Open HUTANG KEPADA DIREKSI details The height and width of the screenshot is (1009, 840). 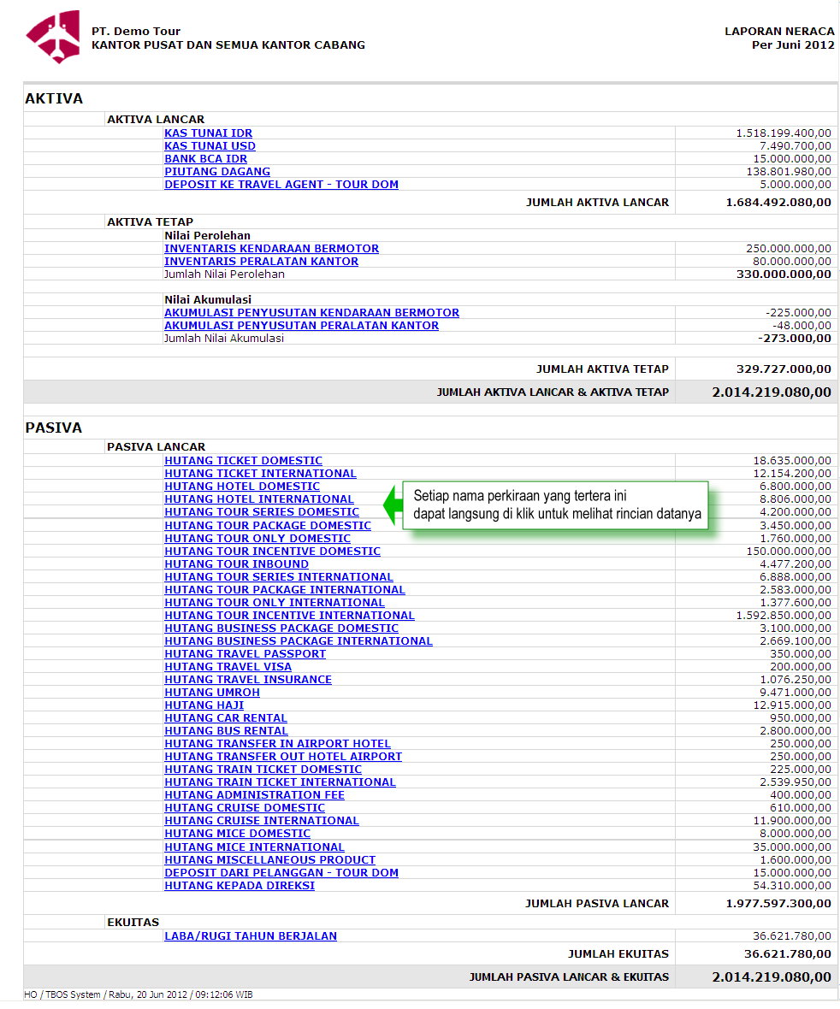point(240,886)
